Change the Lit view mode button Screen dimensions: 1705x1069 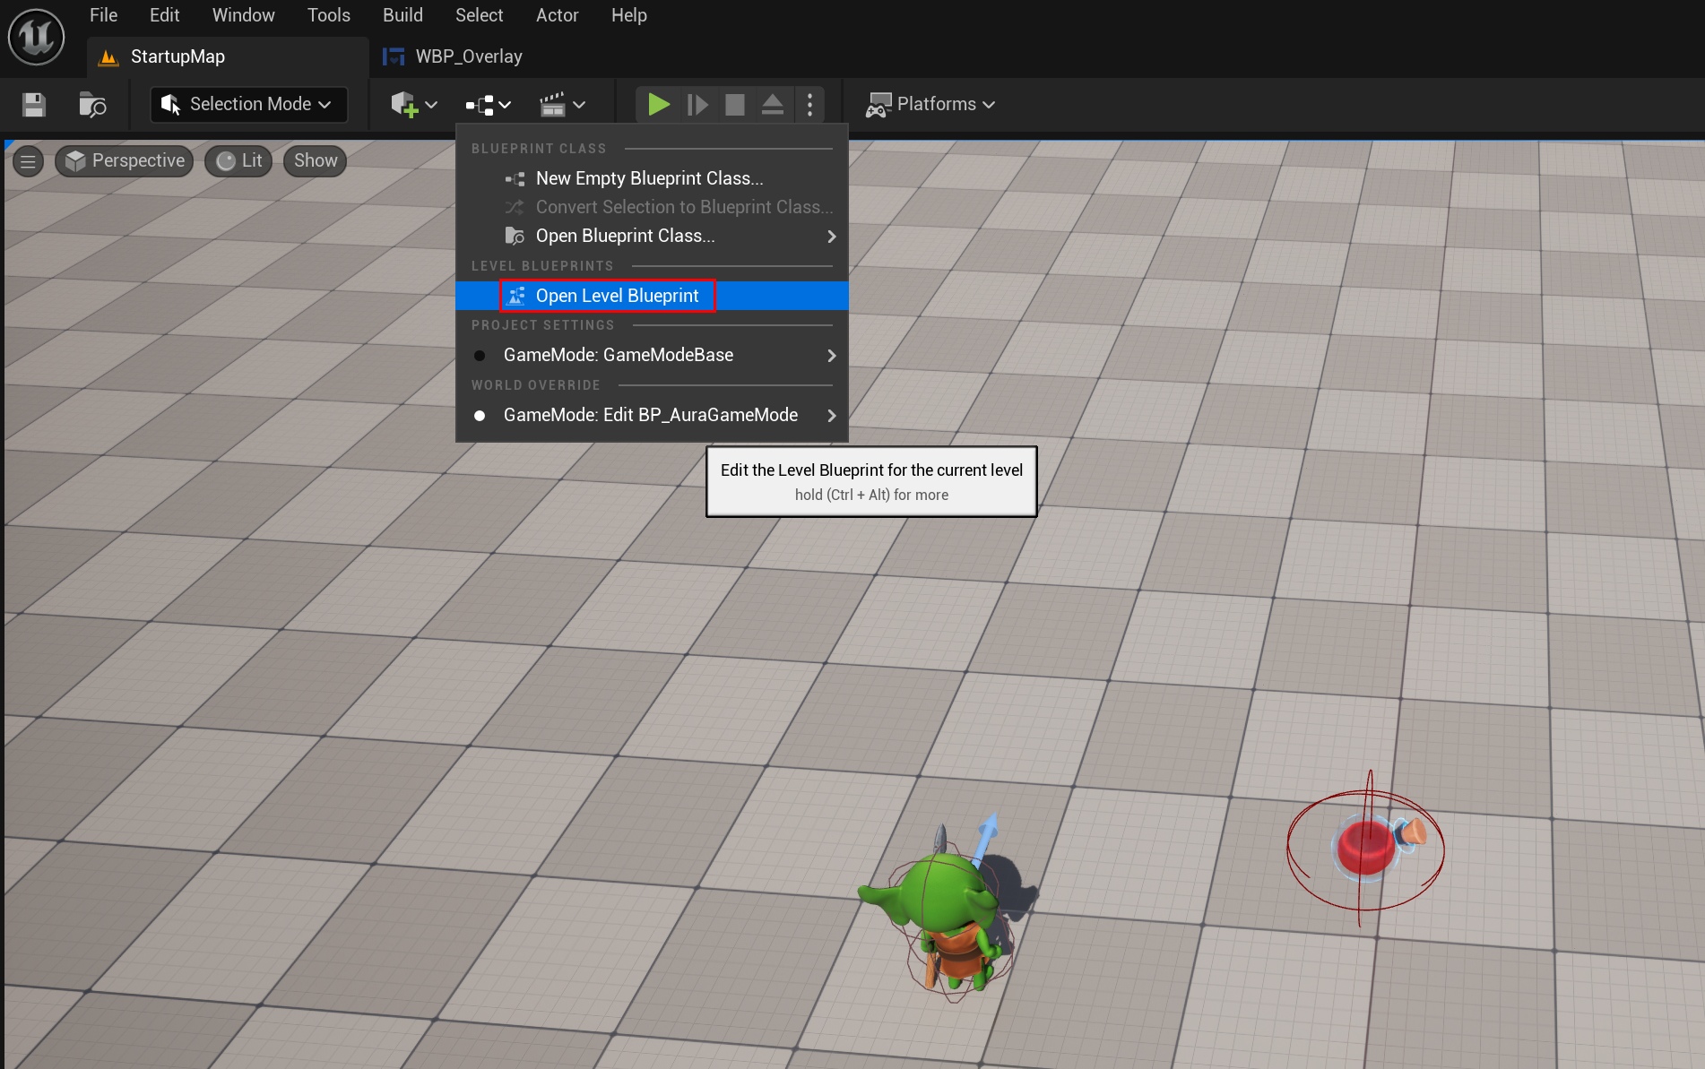click(238, 161)
